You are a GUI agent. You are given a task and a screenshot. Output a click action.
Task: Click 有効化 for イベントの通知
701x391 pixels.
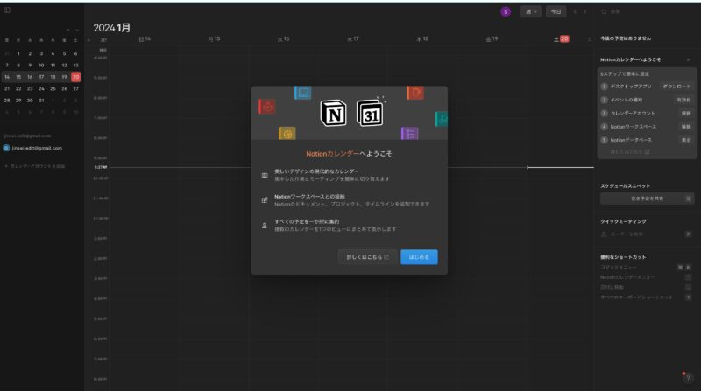coord(683,100)
